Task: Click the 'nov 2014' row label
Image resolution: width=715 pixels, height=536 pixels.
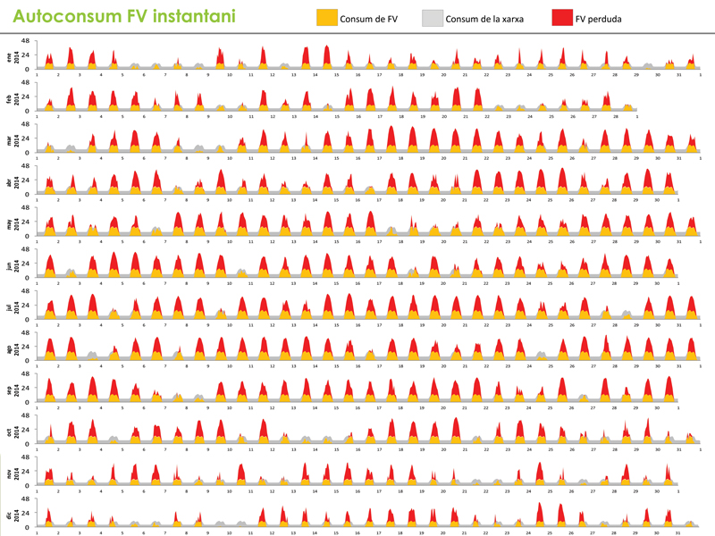Action: (x=13, y=473)
